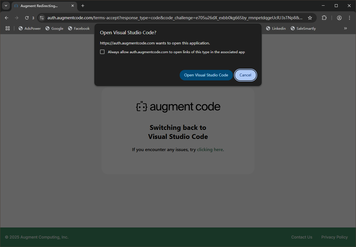This screenshot has height=247, width=356.
Task: Check Always allow auth.augmentcode.com checkbox
Action: pyautogui.click(x=102, y=52)
